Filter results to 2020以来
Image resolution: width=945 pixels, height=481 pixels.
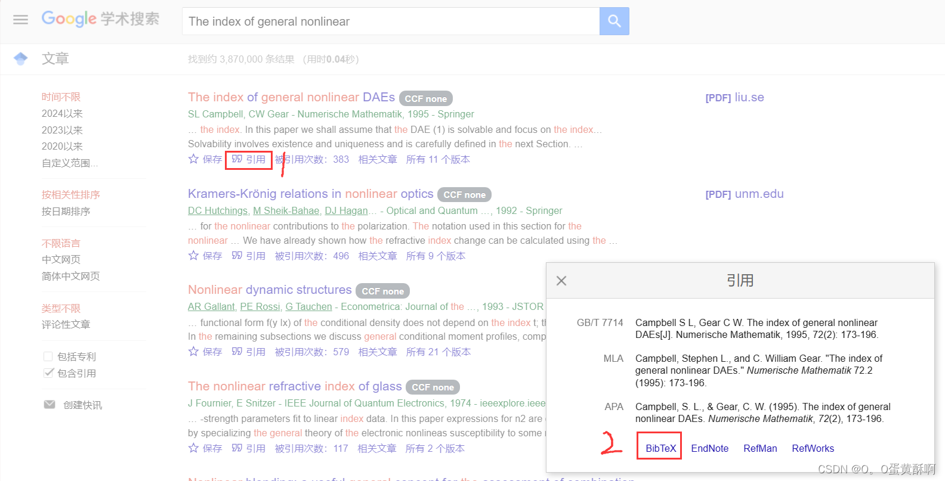pos(62,146)
